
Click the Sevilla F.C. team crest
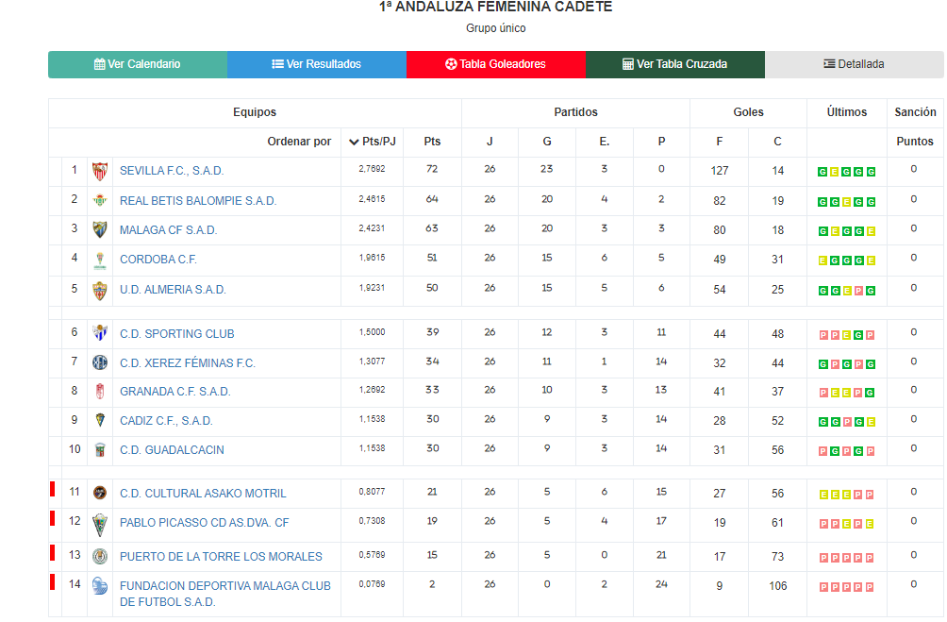point(100,171)
